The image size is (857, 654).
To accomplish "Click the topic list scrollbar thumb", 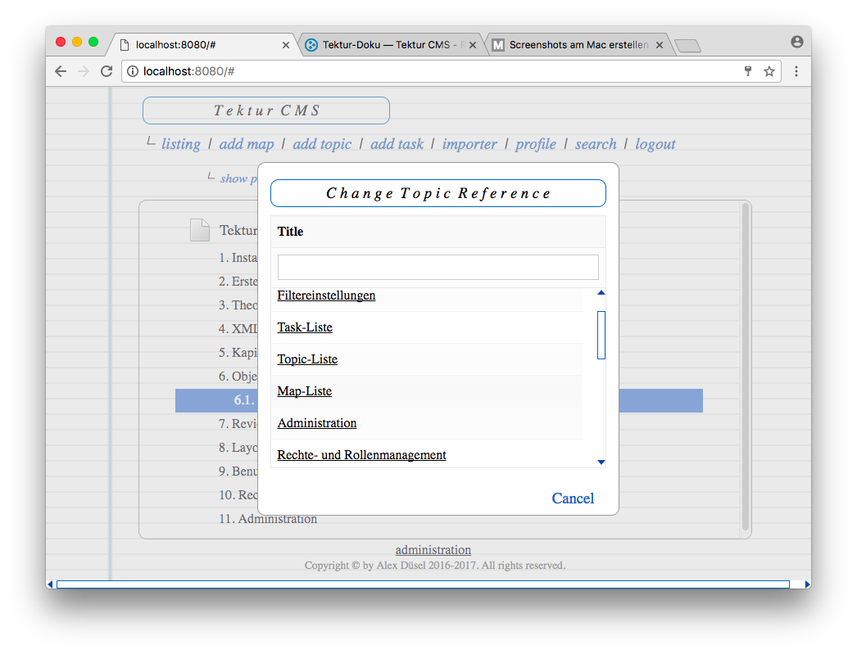I will (601, 335).
